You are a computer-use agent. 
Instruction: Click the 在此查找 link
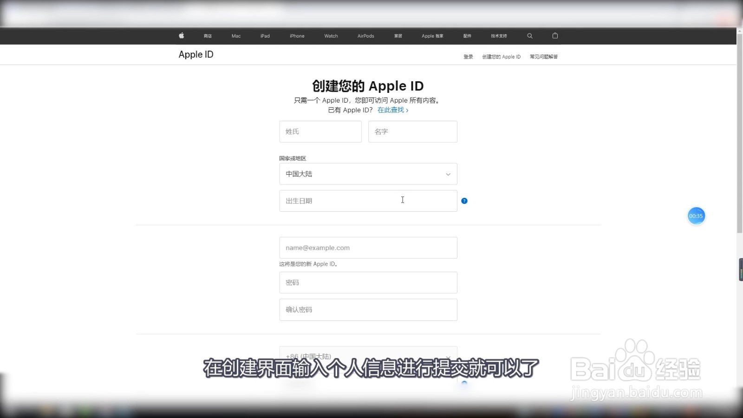tap(393, 110)
